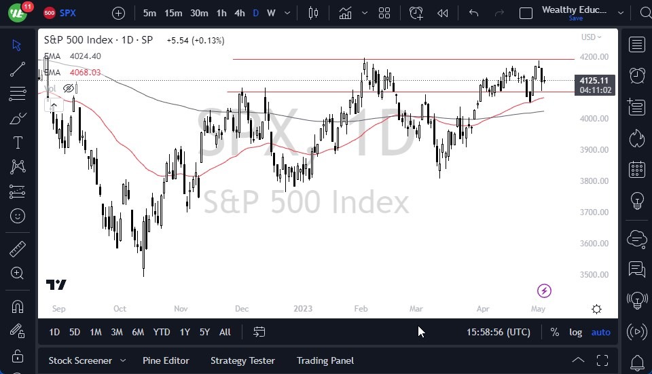Image resolution: width=652 pixels, height=374 pixels.
Task: Select the cursor arrow tool
Action: pyautogui.click(x=16, y=45)
